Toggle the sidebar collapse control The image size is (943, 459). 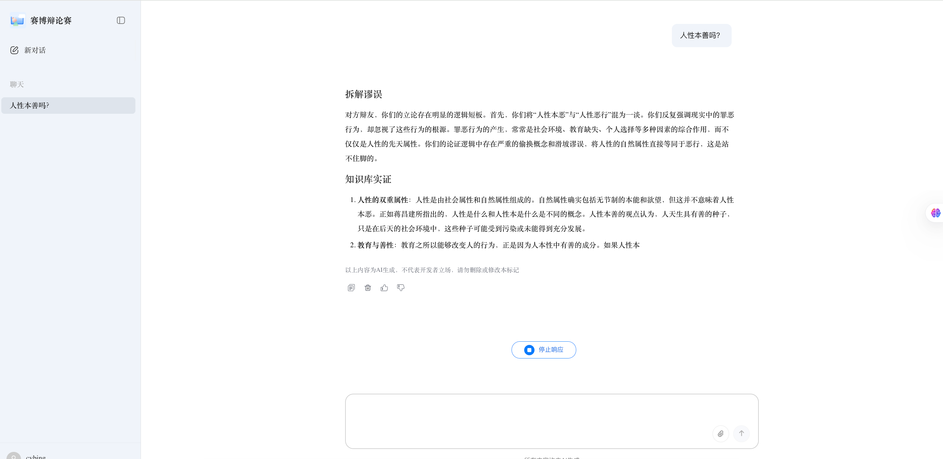point(121,20)
